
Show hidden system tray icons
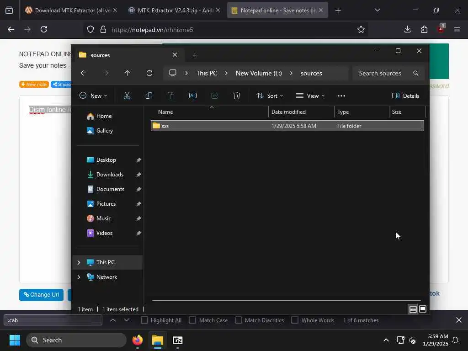(x=386, y=340)
